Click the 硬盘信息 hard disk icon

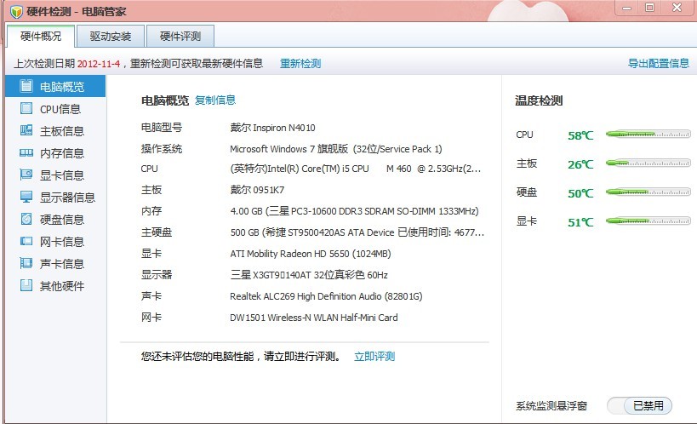click(26, 219)
